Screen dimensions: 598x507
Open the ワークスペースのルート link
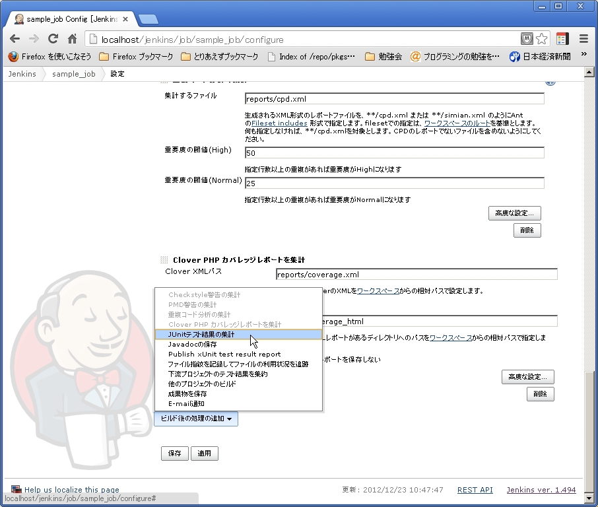tap(457, 123)
